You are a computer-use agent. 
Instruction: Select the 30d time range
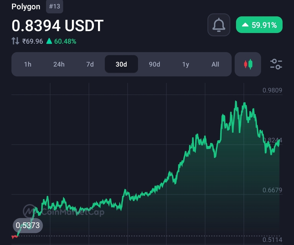point(121,64)
